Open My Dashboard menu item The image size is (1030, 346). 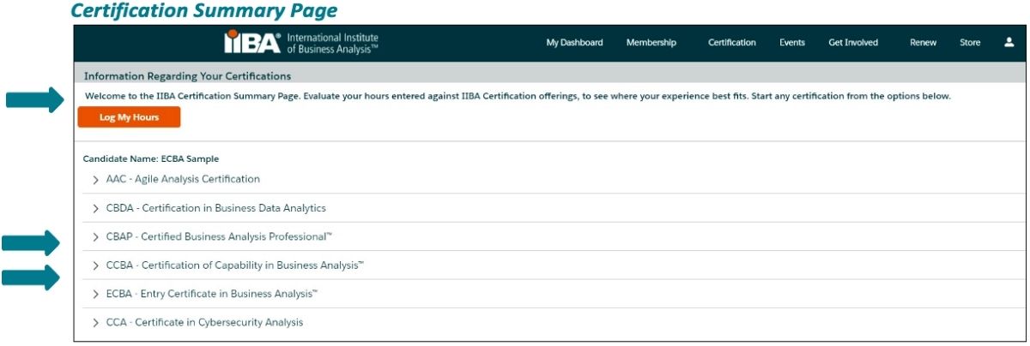[x=574, y=43]
